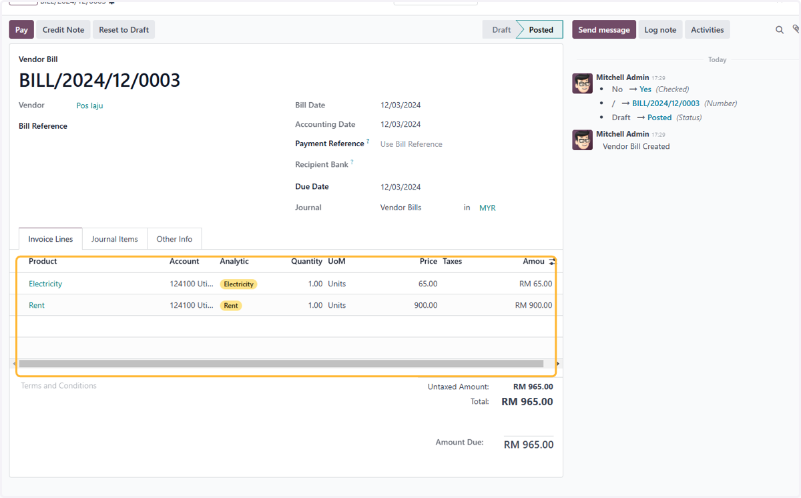The image size is (801, 498).
Task: Click price 900.00 in Rent row
Action: point(426,305)
